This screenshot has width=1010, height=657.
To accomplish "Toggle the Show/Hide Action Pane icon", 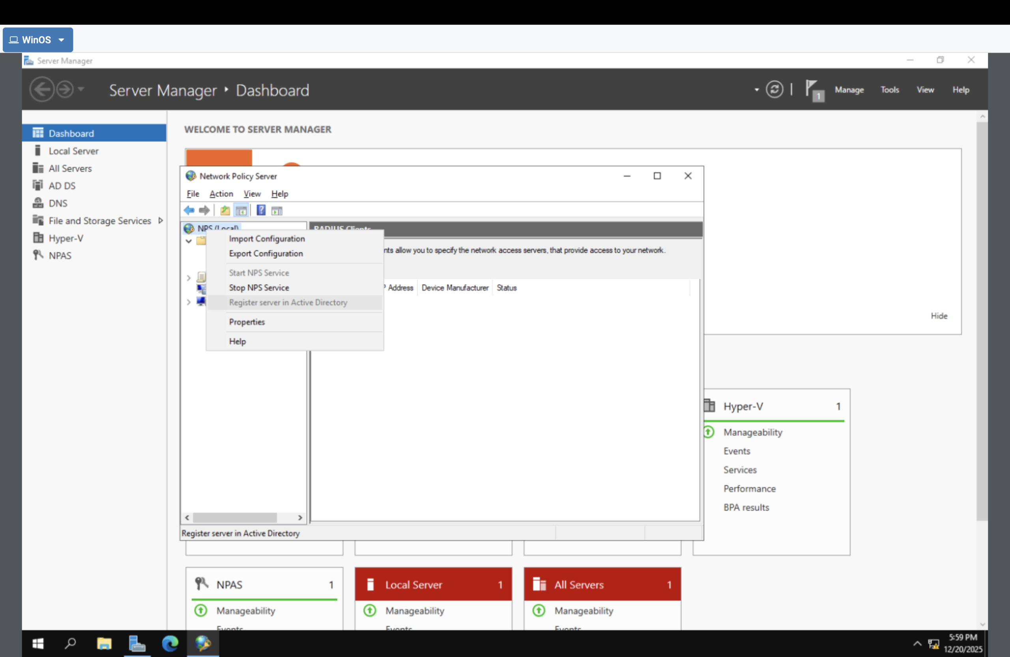I will (276, 210).
